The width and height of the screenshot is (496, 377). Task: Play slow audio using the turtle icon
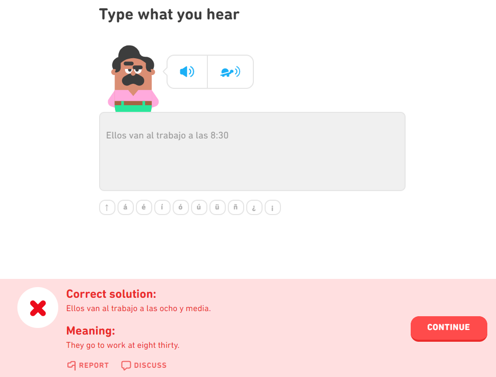click(x=230, y=72)
